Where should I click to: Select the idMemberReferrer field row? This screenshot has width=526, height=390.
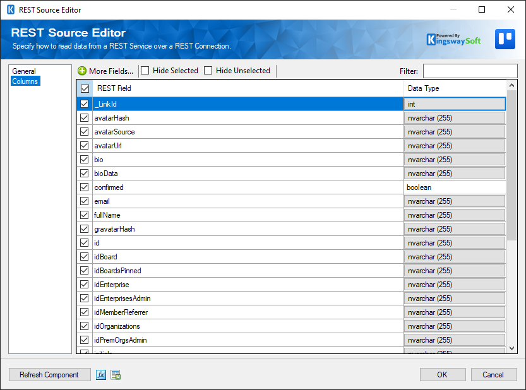(248, 312)
